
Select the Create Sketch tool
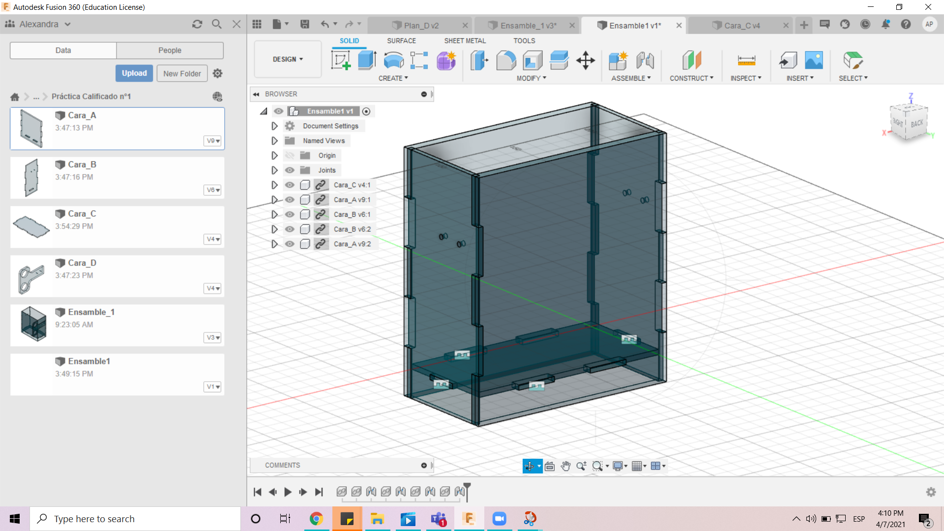click(x=341, y=60)
